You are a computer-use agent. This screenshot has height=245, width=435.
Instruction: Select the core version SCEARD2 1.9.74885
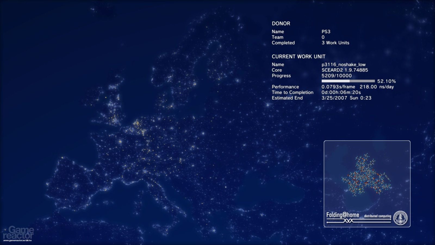345,70
